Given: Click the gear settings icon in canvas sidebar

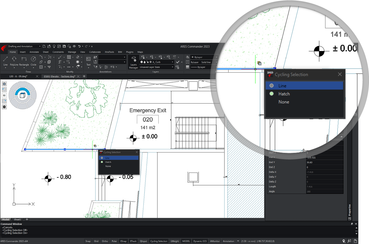Looking at the screenshot, I should (4, 107).
